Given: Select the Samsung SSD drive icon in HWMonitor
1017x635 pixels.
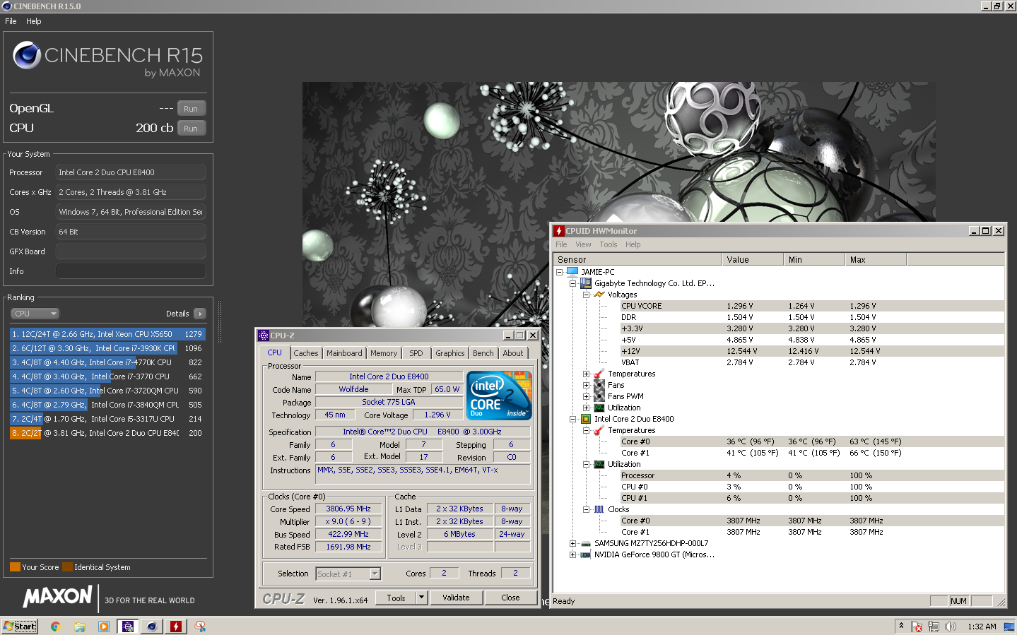Looking at the screenshot, I should click(586, 543).
